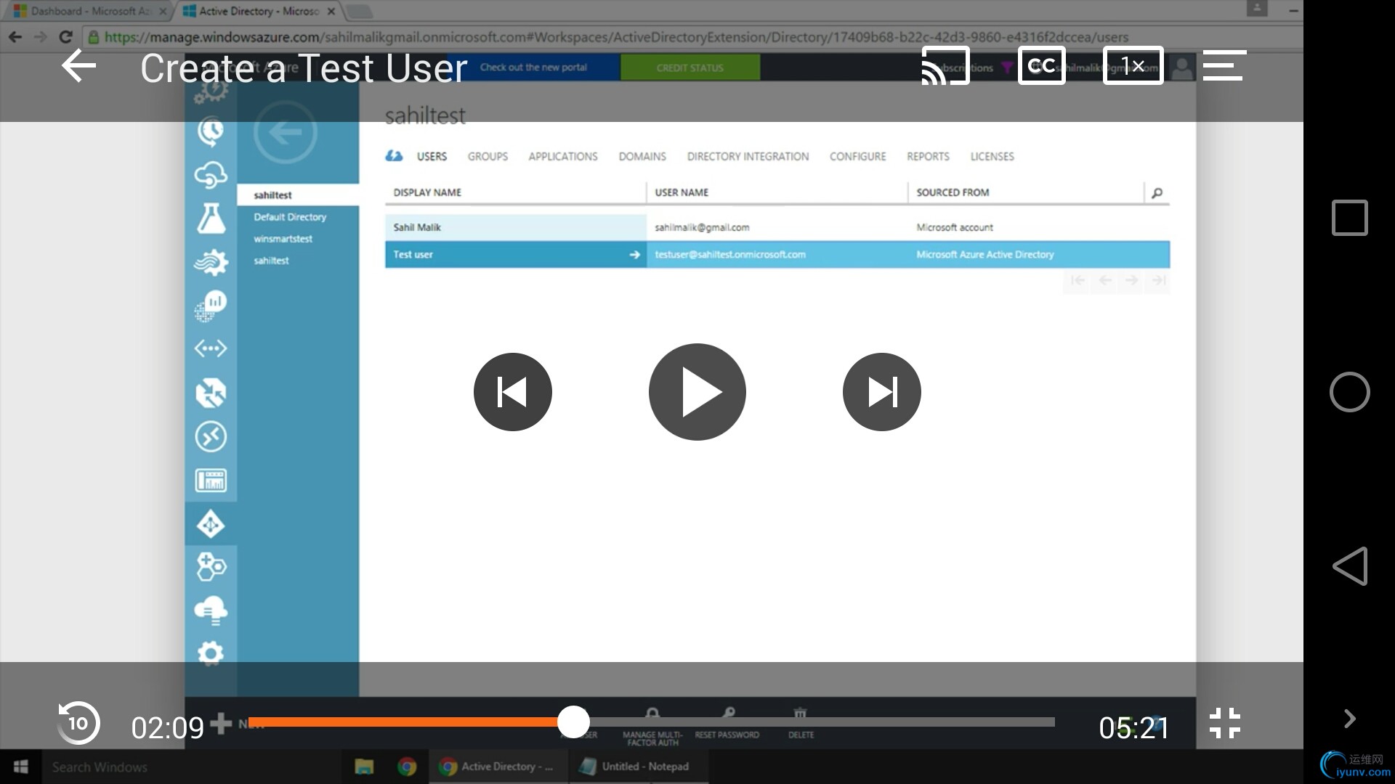Toggle closed captions CC button
Viewport: 1395px width, 784px height.
tap(1042, 66)
